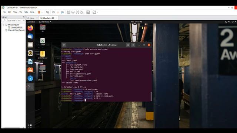Viewport: 237px width, 133px height.
Task: Click the date and time in top bar
Action: (x=136, y=22)
